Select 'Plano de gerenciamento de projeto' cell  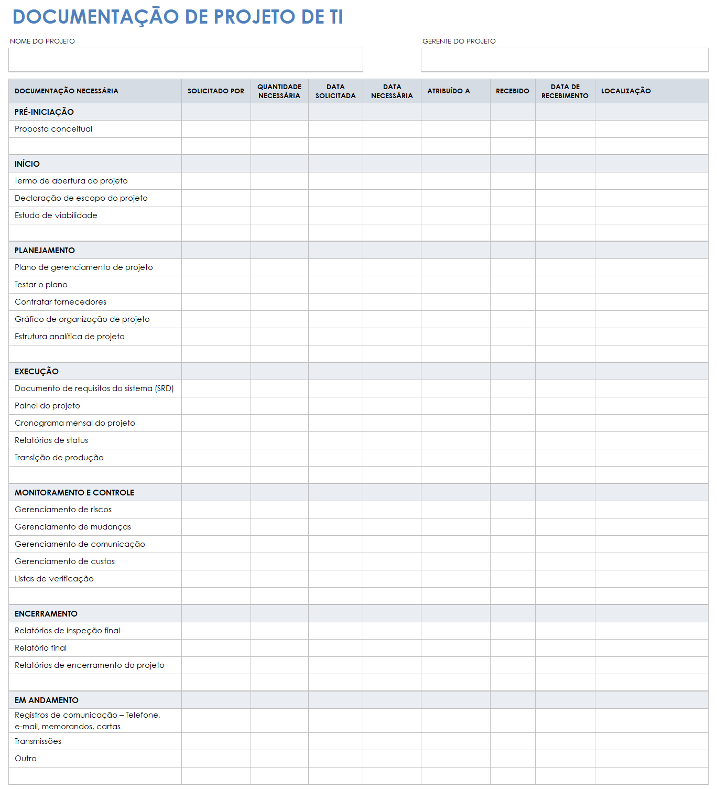click(x=95, y=267)
